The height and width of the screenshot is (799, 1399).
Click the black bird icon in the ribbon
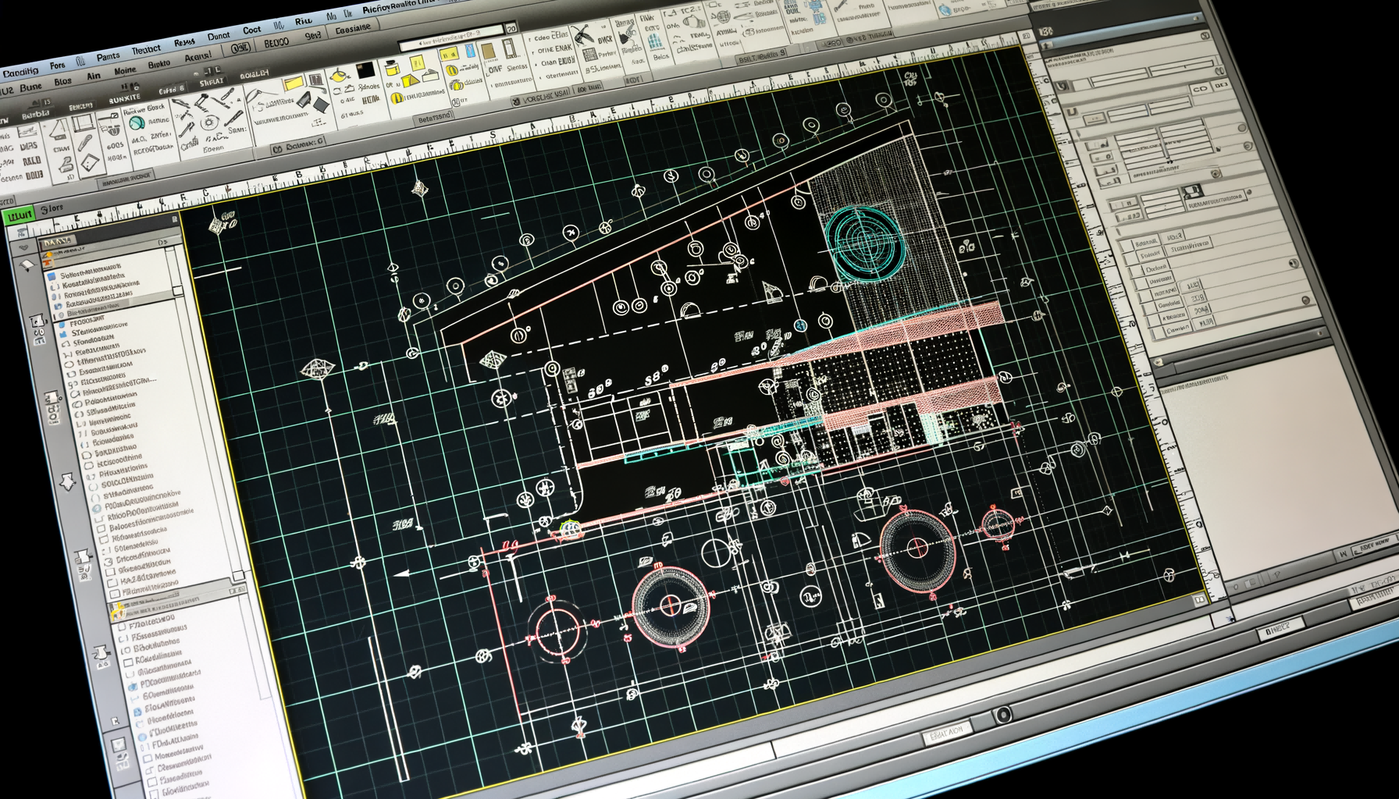581,35
